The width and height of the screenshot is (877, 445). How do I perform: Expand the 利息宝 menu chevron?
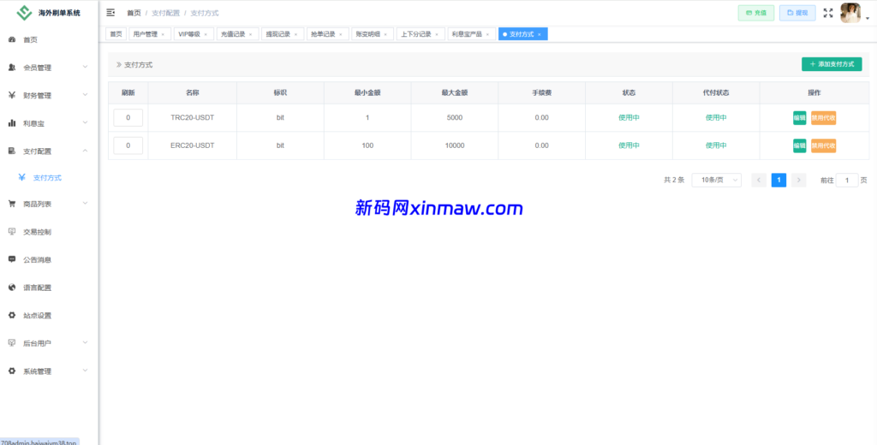click(x=85, y=122)
